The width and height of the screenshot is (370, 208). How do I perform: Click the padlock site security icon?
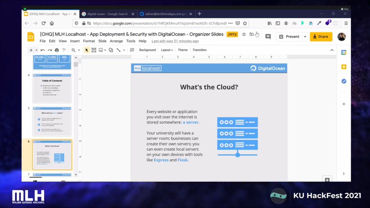pos(84,23)
